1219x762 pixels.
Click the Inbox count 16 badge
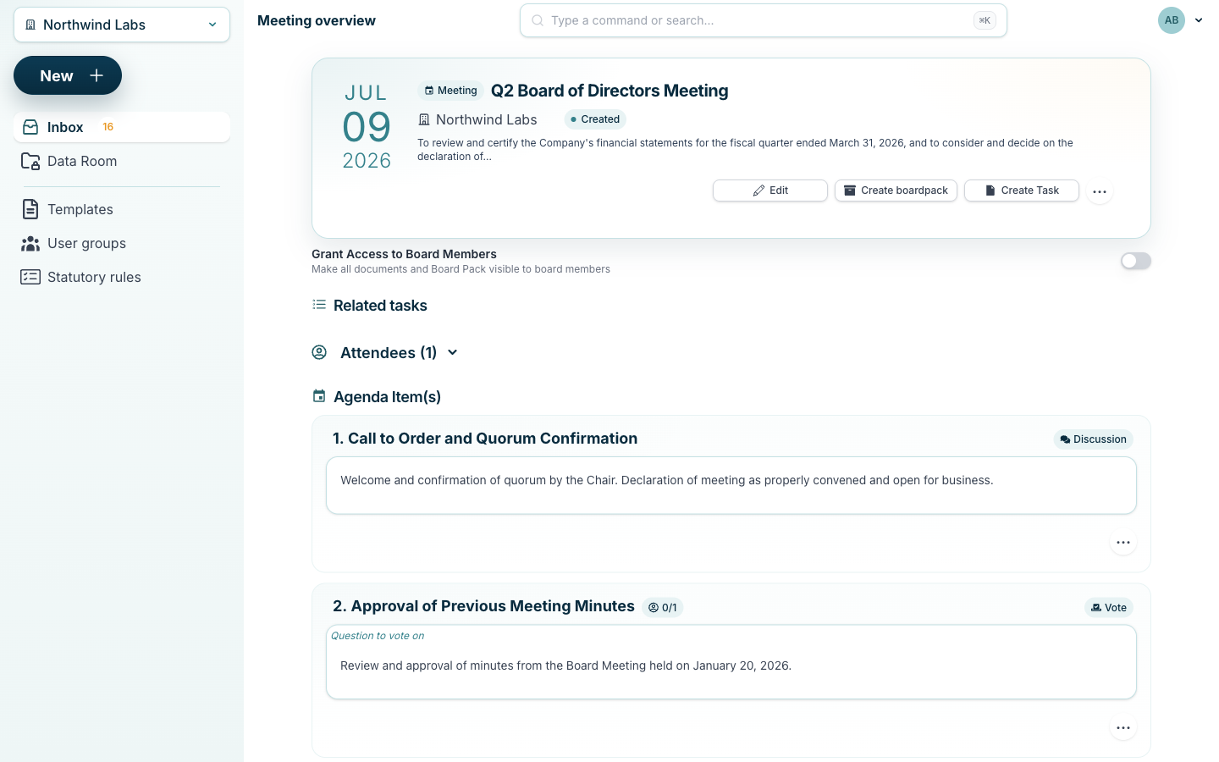tap(108, 127)
